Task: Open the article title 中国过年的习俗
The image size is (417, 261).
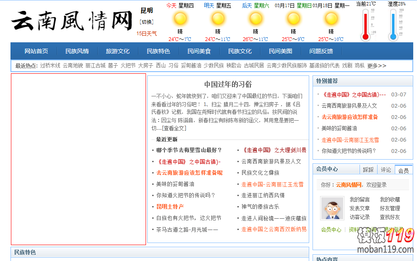Action: (228, 85)
